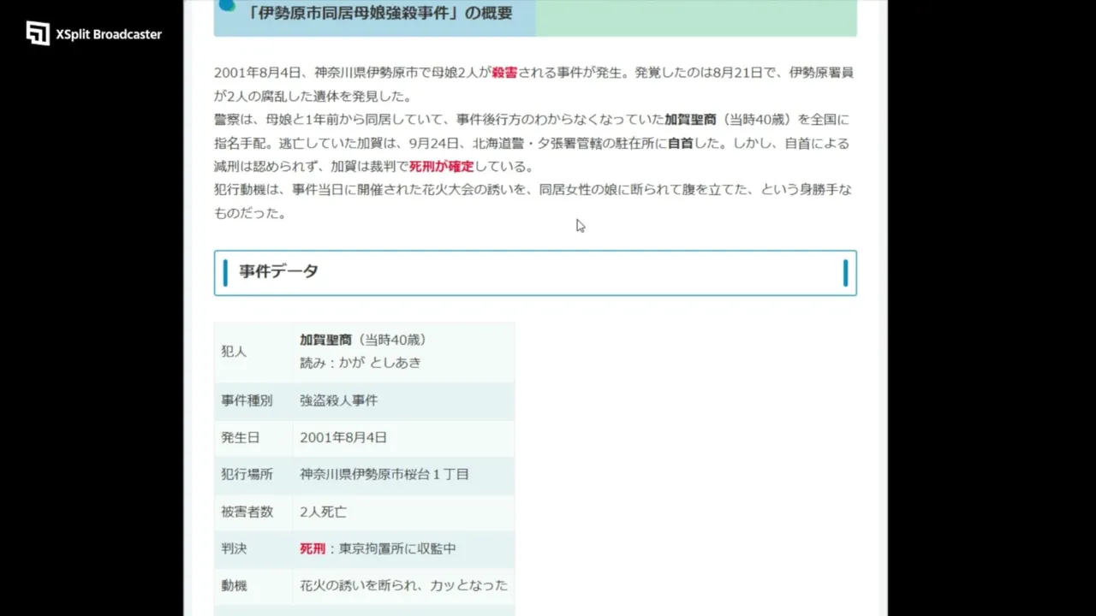Click the red 死刑が確定 text

coord(441,166)
